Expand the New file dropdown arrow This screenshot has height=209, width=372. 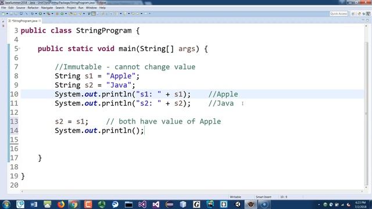pyautogui.click(x=7, y=13)
